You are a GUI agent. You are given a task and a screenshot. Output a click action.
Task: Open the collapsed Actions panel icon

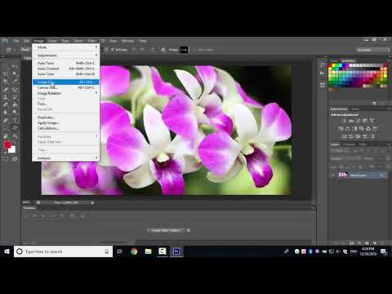coord(323,73)
